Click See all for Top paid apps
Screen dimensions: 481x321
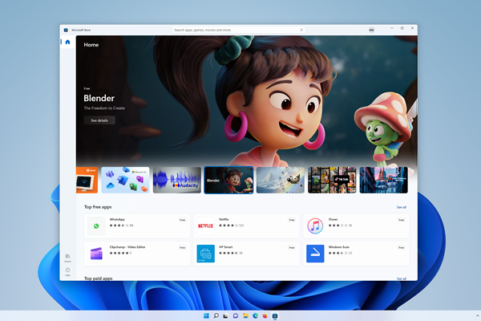pyautogui.click(x=402, y=278)
